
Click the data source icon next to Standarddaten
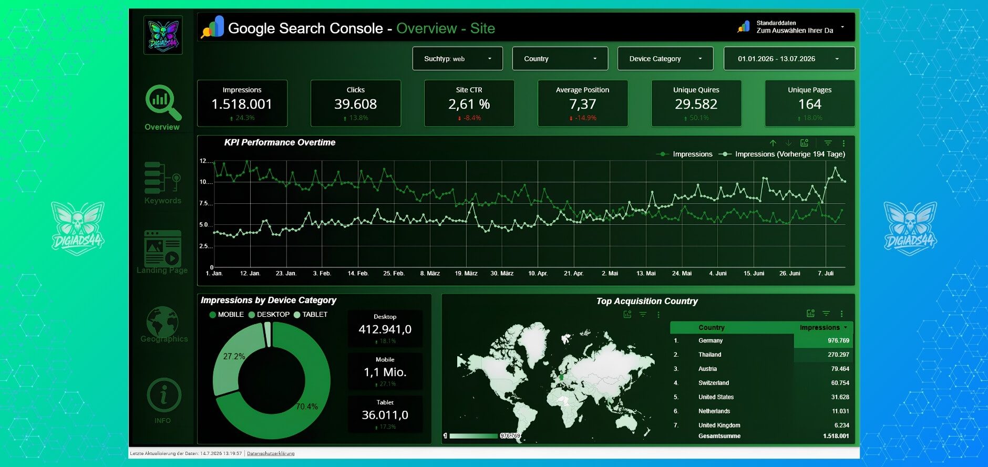[x=744, y=26]
